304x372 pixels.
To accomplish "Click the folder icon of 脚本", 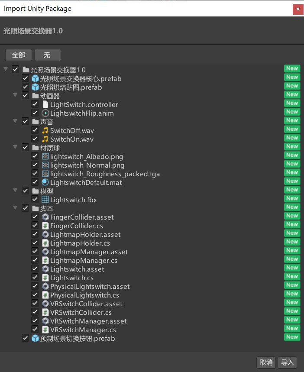I will [x=36, y=209].
